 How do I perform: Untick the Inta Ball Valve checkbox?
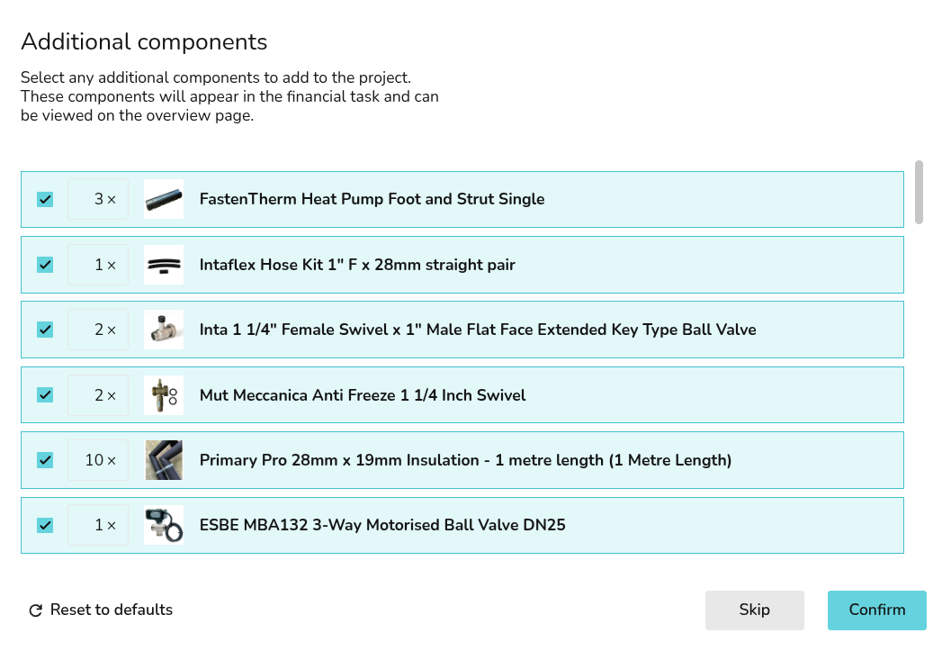45,330
